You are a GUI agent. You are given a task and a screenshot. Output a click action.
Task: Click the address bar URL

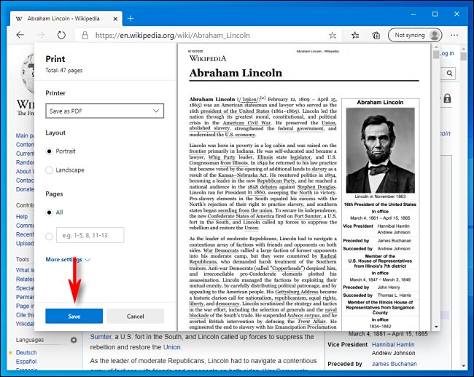[x=172, y=35]
